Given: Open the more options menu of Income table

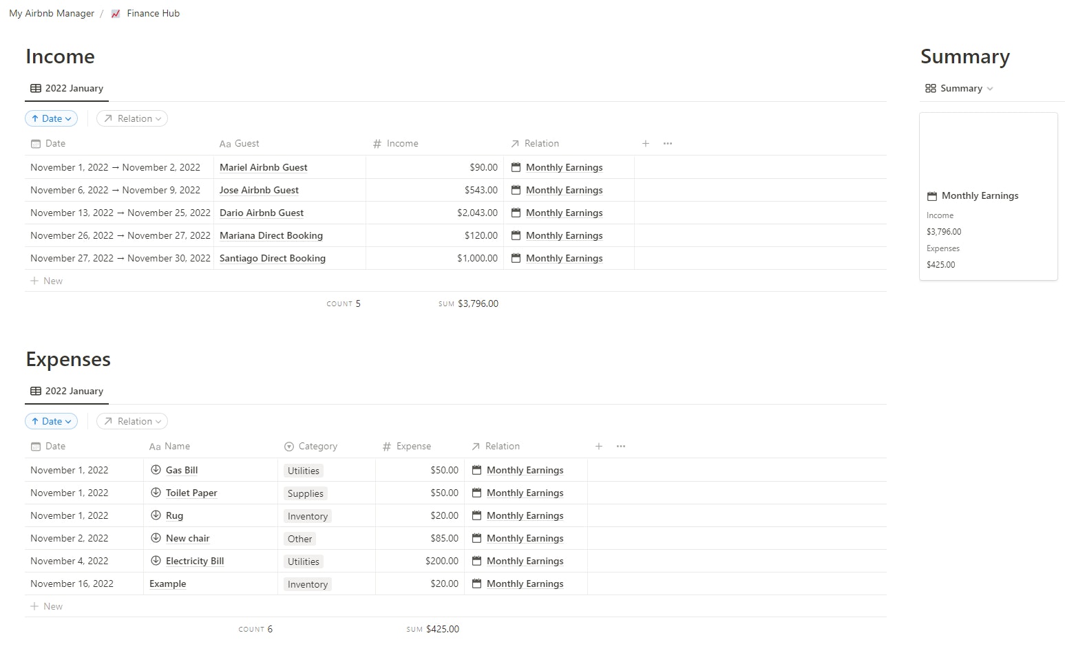Looking at the screenshot, I should [x=668, y=143].
